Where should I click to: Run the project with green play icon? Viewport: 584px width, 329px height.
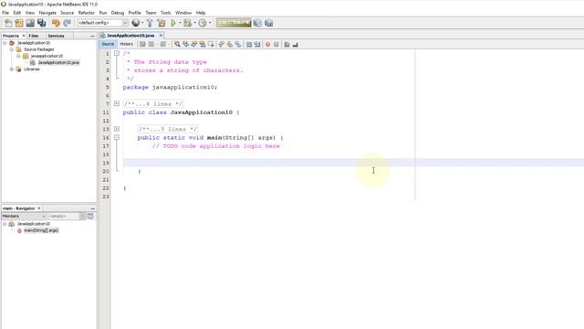click(x=173, y=23)
